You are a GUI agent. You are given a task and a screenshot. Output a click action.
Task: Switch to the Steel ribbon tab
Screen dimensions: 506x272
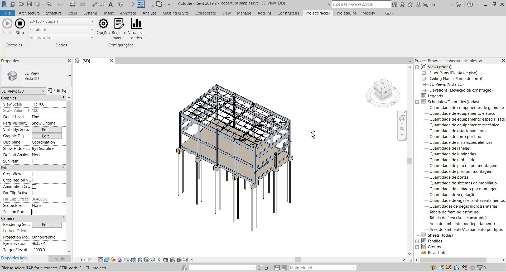click(x=72, y=13)
